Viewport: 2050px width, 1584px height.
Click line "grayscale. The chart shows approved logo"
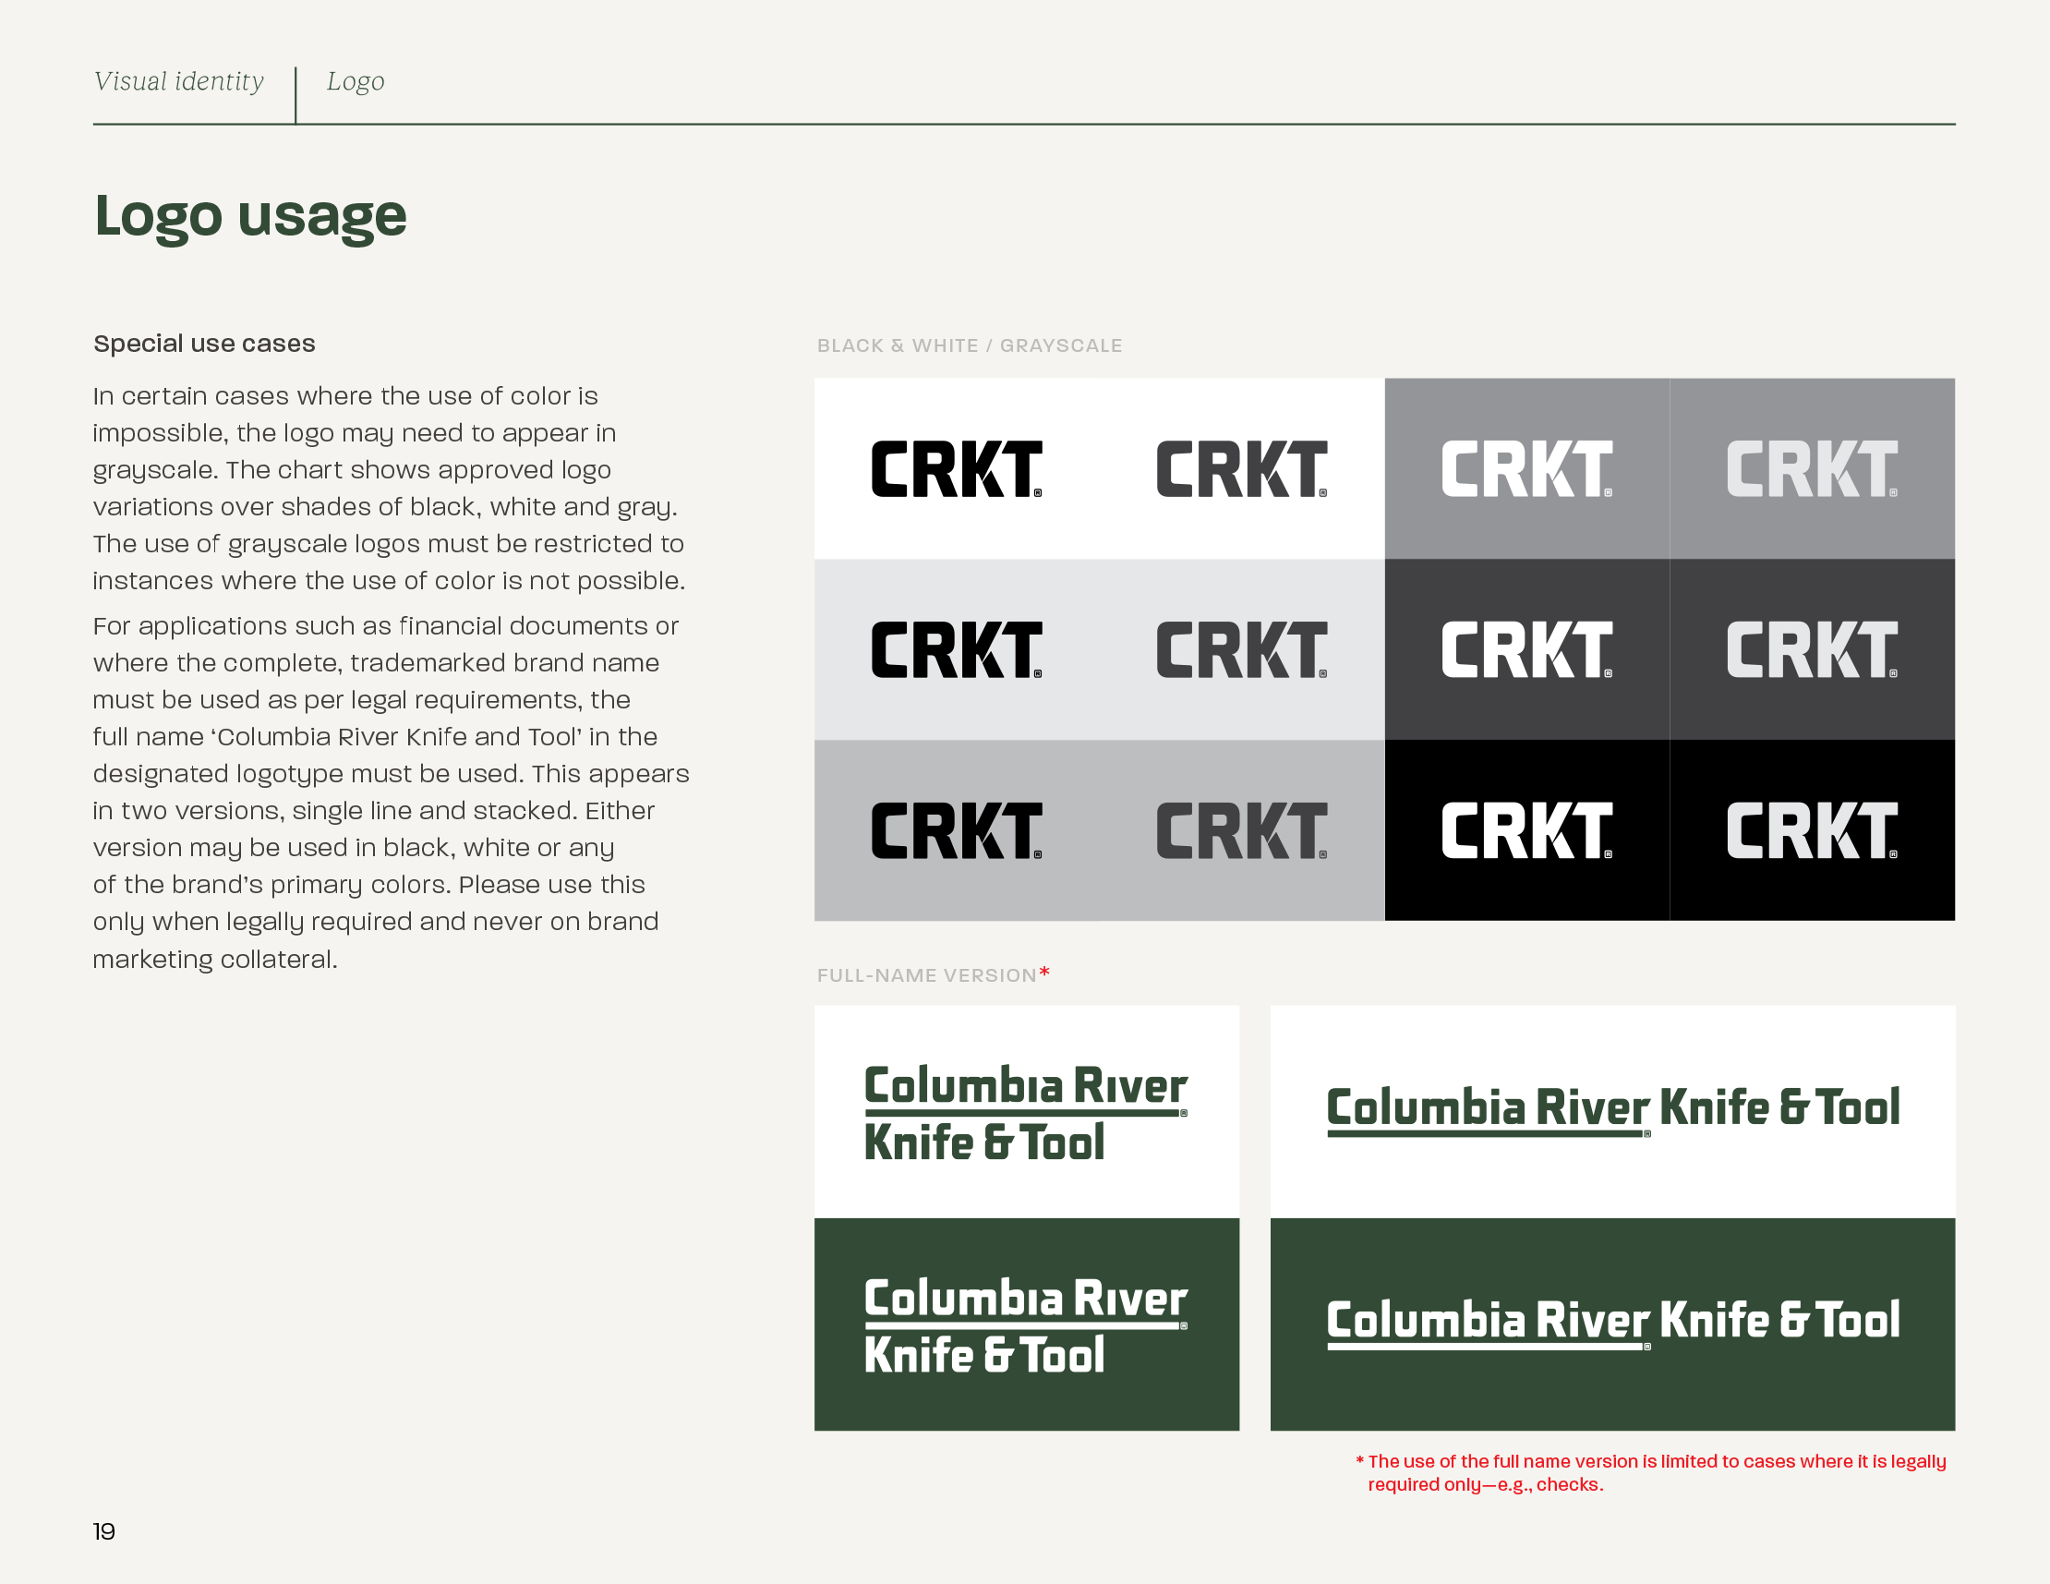pos(352,470)
